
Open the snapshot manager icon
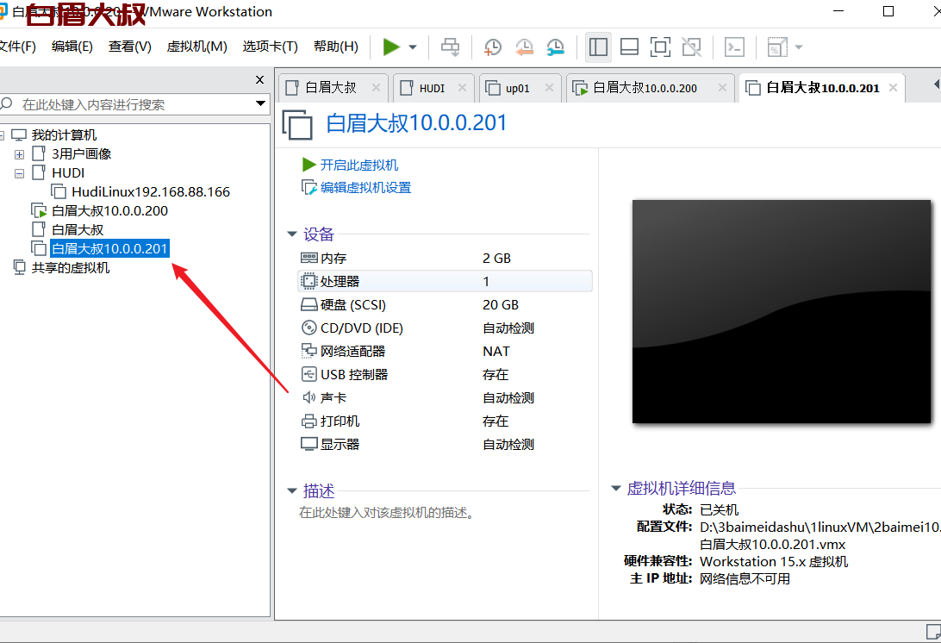click(555, 47)
